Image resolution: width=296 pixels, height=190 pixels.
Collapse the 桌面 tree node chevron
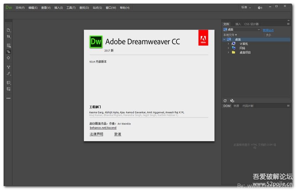pyautogui.click(x=224, y=39)
